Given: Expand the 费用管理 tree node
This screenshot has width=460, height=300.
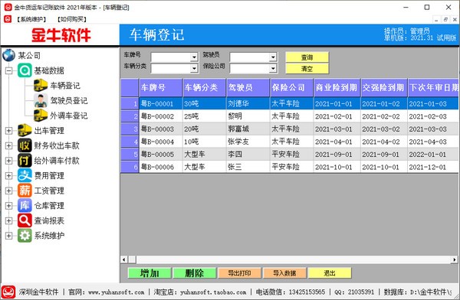Looking at the screenshot, I should pyautogui.click(x=8, y=175).
